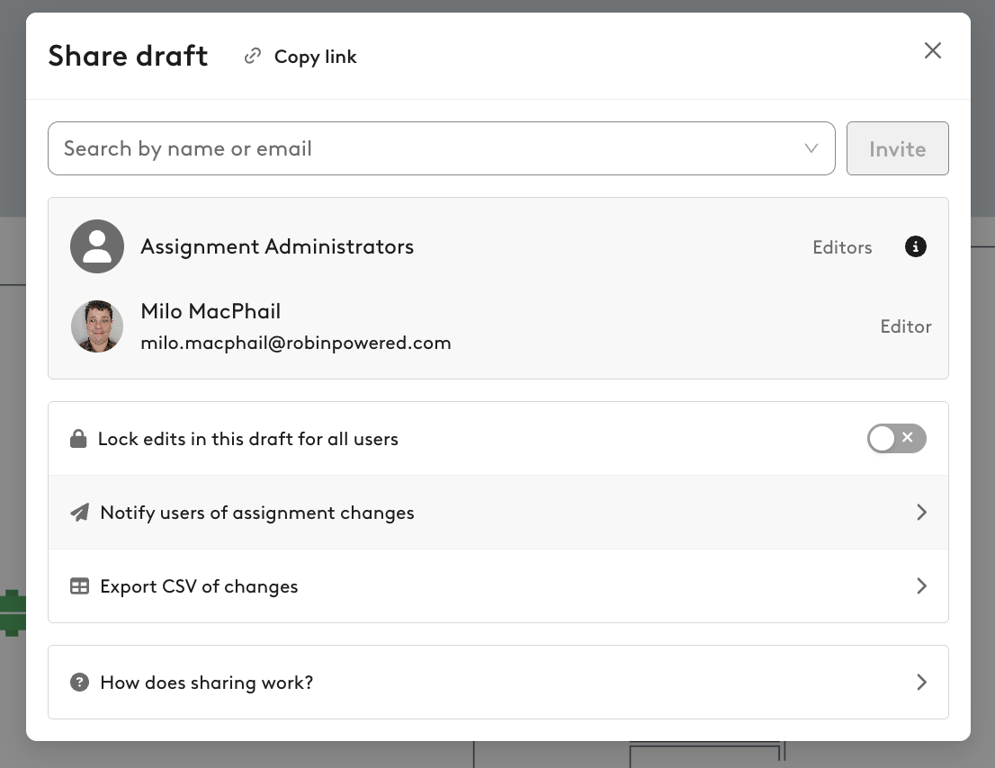Viewport: 995px width, 768px height.
Task: Click the Share draft dialog title
Action: [x=128, y=56]
